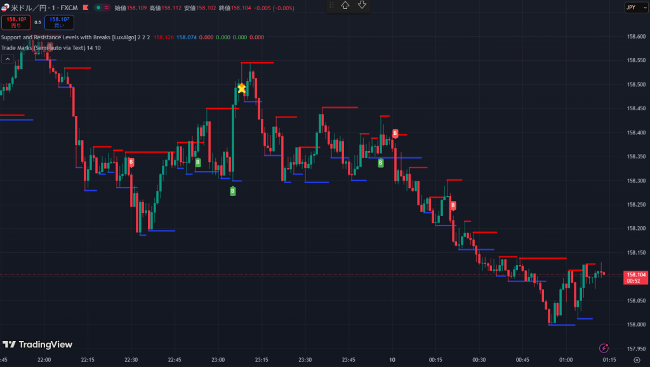
Task: Grab the floating toolbar drag handle
Action: click(x=331, y=5)
